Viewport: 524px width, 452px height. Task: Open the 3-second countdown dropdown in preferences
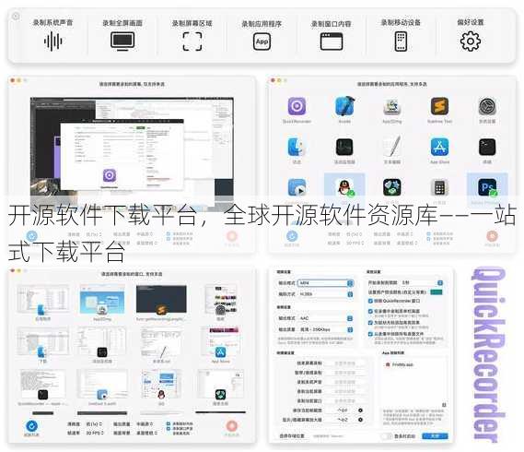tap(422, 283)
